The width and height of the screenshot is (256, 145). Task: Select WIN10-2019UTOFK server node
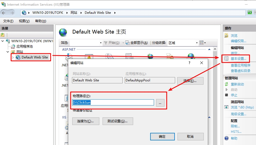click(32, 41)
